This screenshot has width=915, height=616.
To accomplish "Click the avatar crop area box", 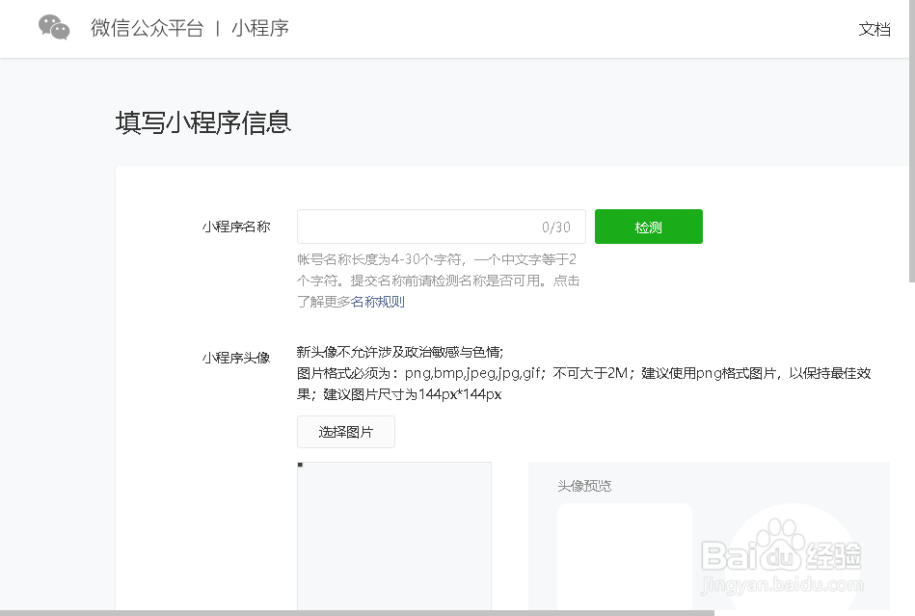I will 394,535.
